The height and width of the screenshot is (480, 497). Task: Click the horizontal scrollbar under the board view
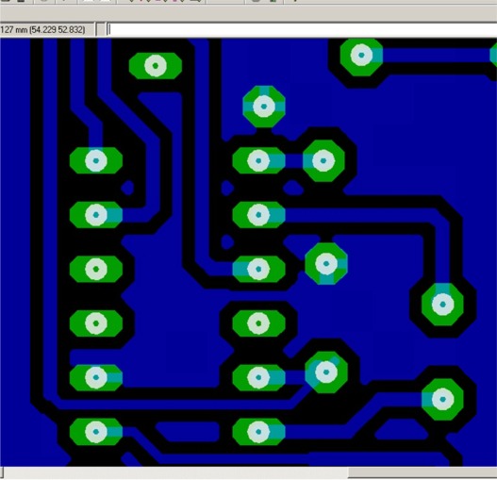point(249,473)
